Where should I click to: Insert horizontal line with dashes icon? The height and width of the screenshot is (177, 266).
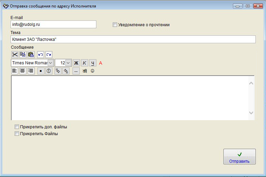click(x=76, y=71)
